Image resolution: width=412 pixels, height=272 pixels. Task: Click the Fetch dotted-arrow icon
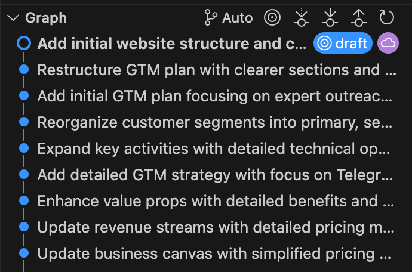coord(302,17)
